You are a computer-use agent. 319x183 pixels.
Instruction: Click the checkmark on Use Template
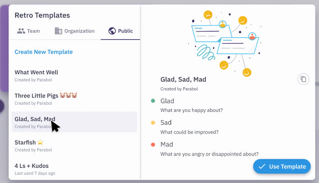[x=262, y=166]
